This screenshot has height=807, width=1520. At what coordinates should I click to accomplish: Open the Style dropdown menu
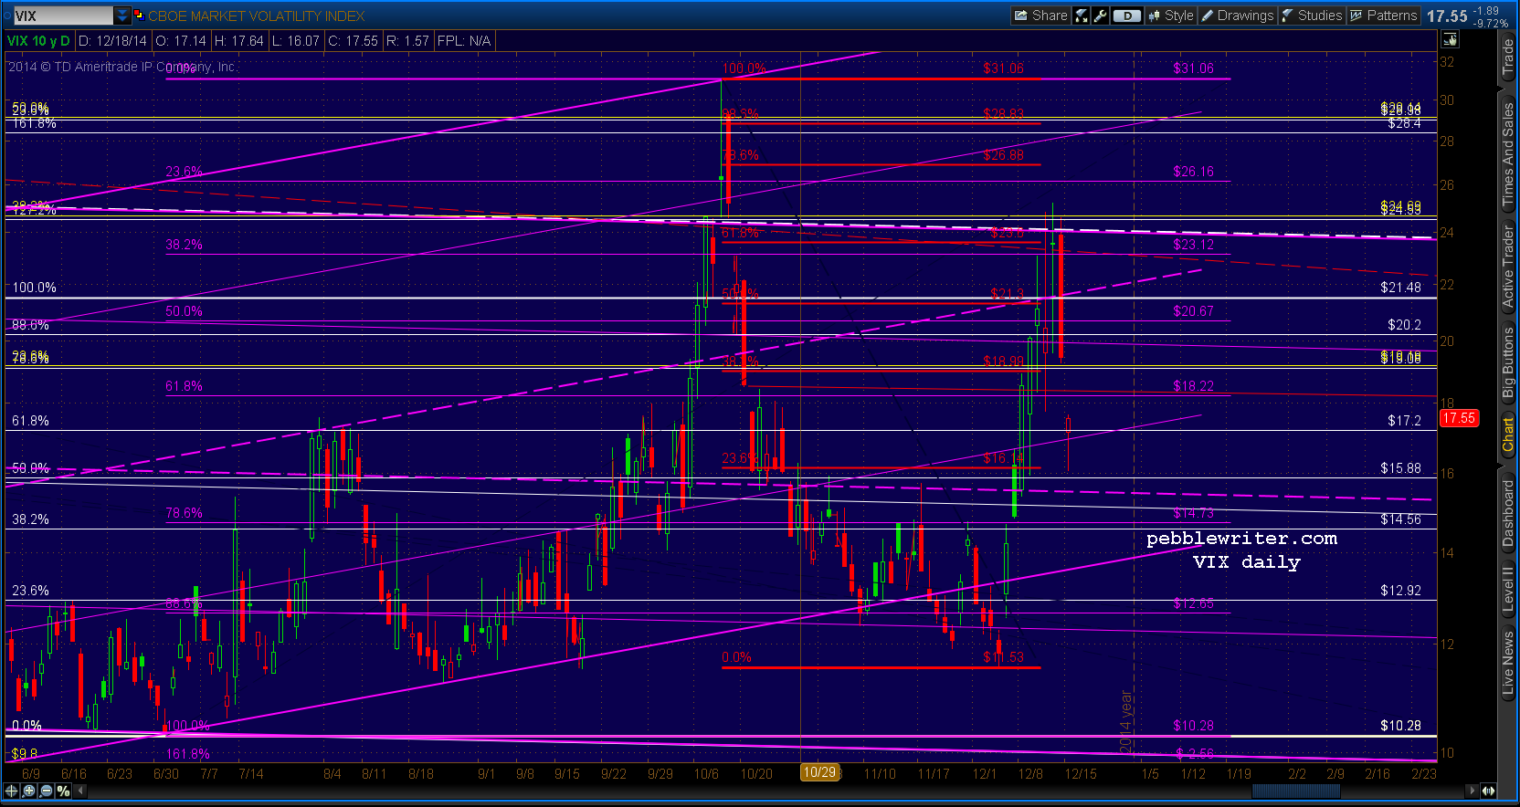[1171, 16]
